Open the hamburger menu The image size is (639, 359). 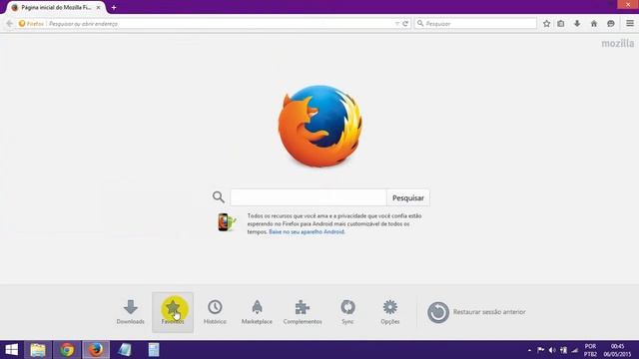[630, 24]
